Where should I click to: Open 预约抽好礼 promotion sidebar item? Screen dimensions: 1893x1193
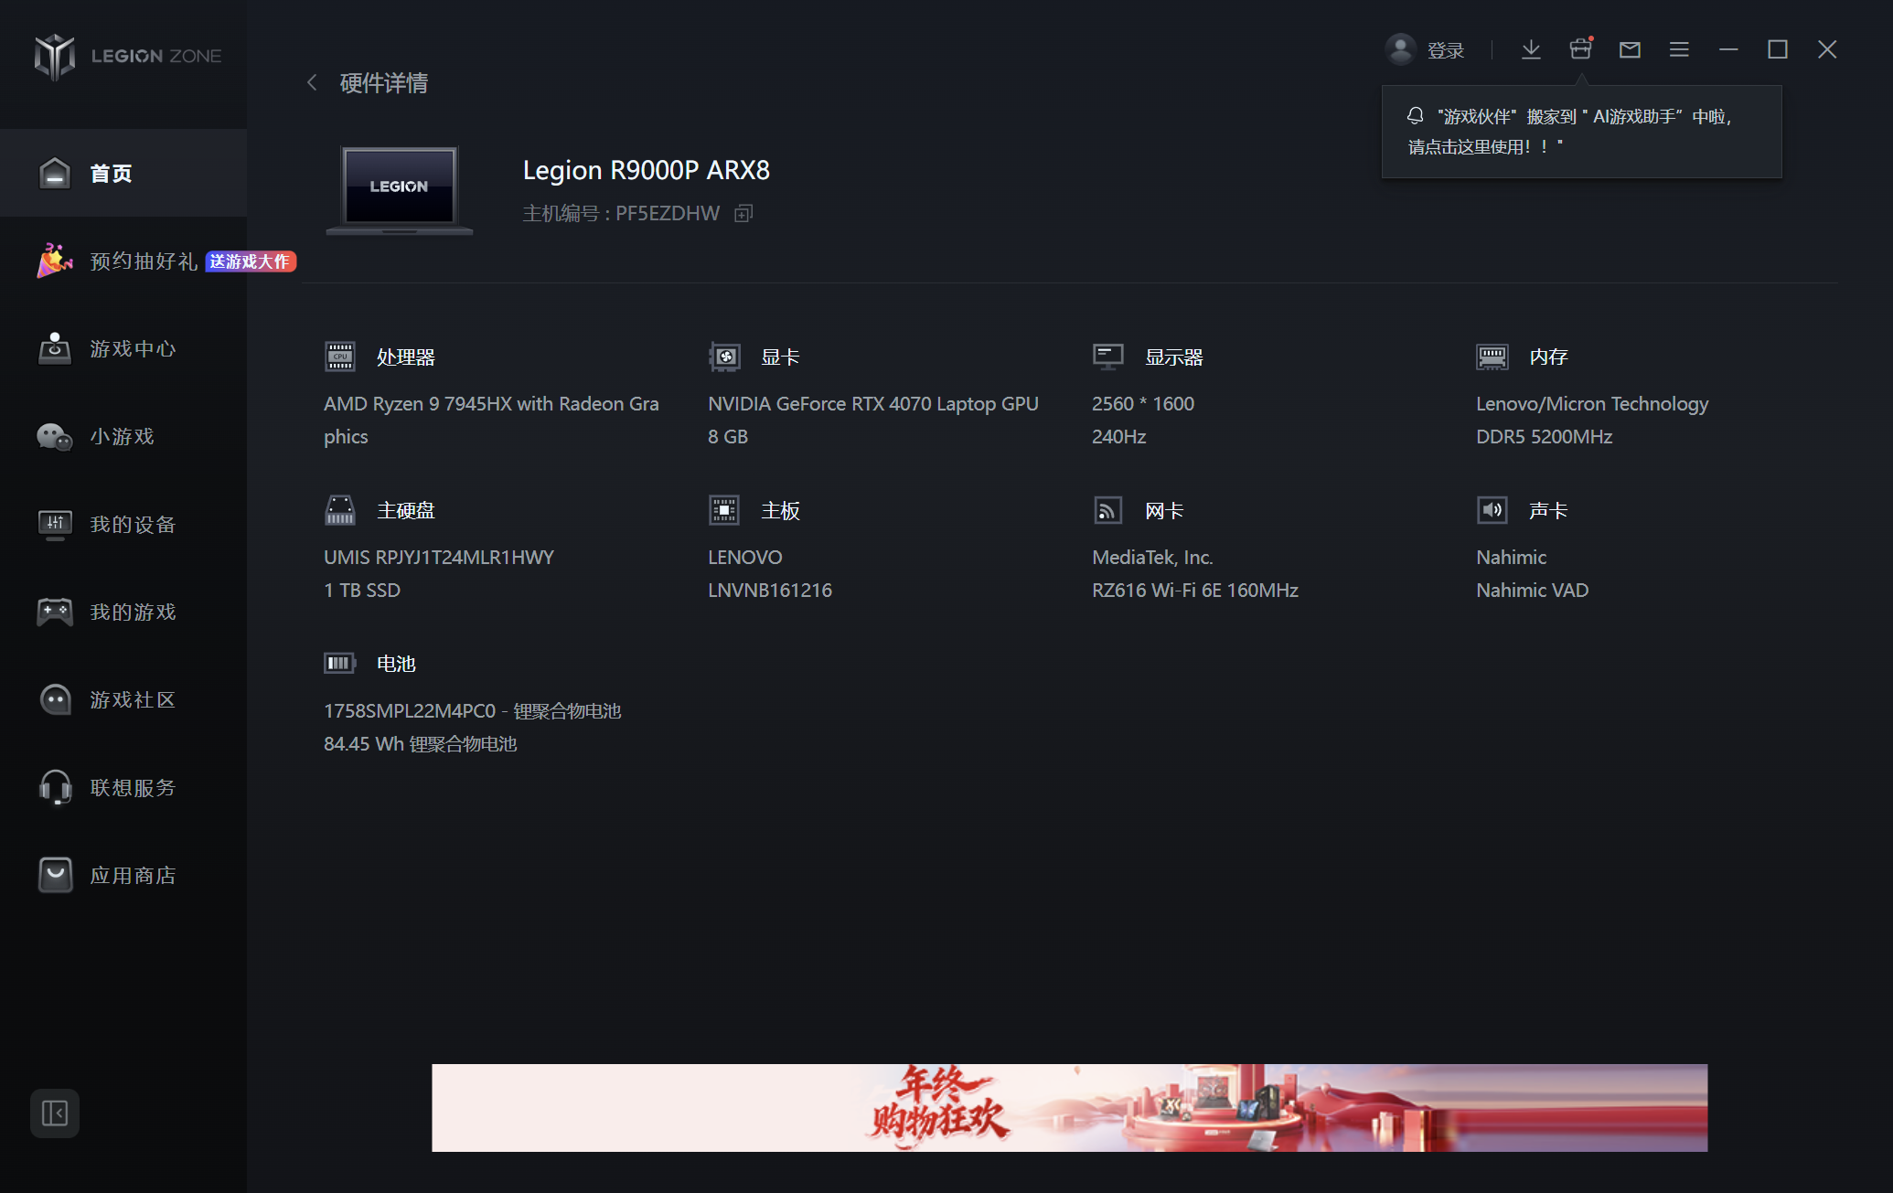click(x=144, y=261)
